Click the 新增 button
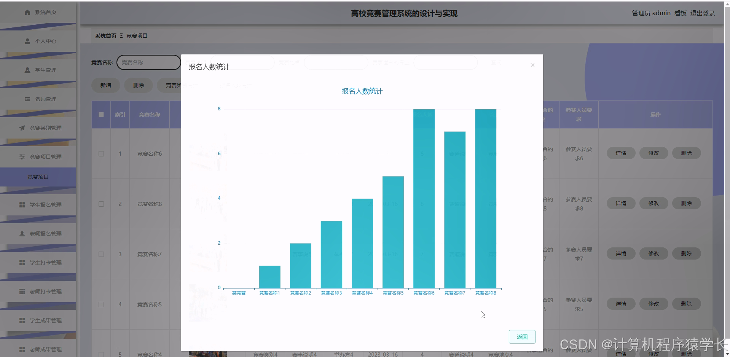Screen dimensions: 730x357 point(106,85)
